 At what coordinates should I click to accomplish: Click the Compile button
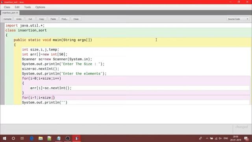coord(7,19)
